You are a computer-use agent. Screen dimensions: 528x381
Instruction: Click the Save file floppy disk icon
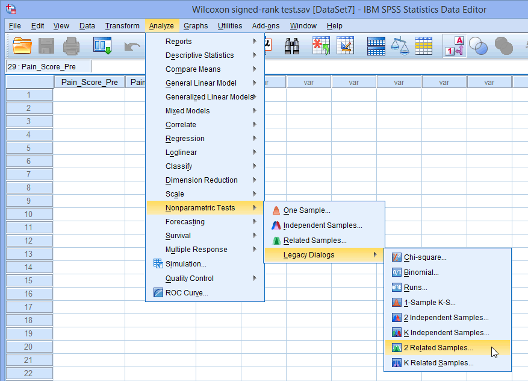point(46,46)
